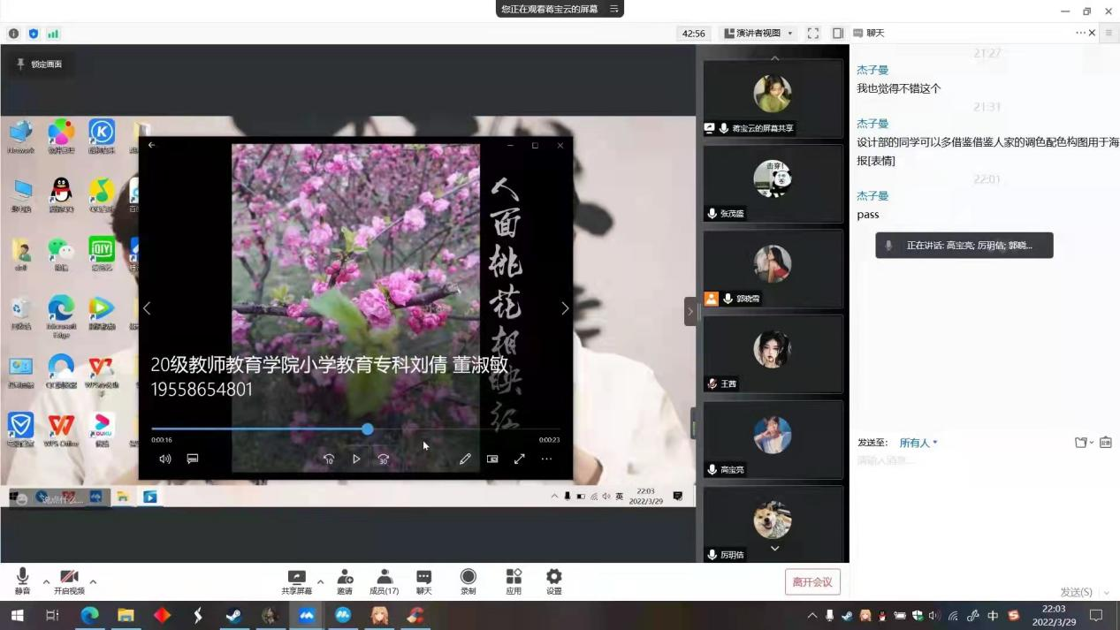Turn on camera with 开启视频
The height and width of the screenshot is (630, 1120).
pyautogui.click(x=69, y=581)
